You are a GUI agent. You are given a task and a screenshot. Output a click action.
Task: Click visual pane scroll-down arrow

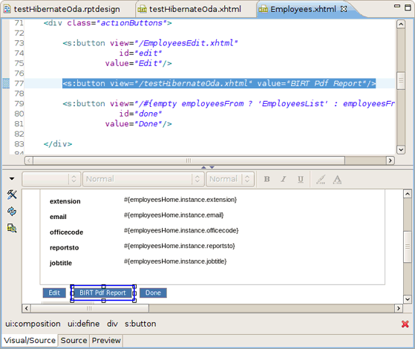408,299
